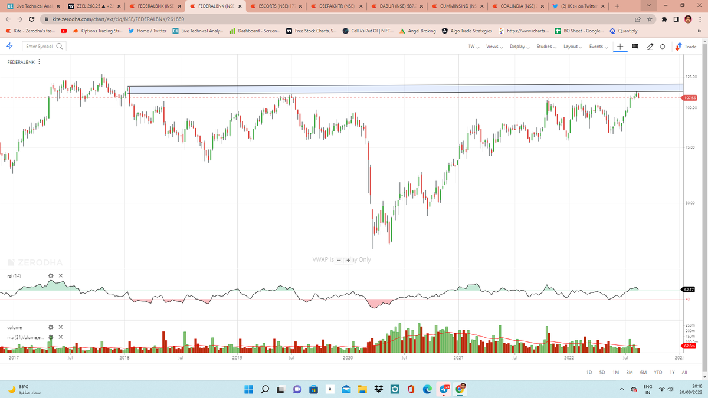This screenshot has height=398, width=708.
Task: Select the 3M range
Action: (630, 373)
